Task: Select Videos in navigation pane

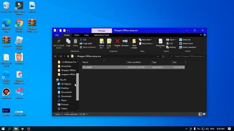Action: coord(63,109)
